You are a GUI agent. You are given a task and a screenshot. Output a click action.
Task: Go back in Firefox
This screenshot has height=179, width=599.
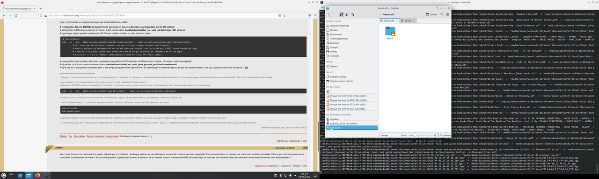coord(4,15)
